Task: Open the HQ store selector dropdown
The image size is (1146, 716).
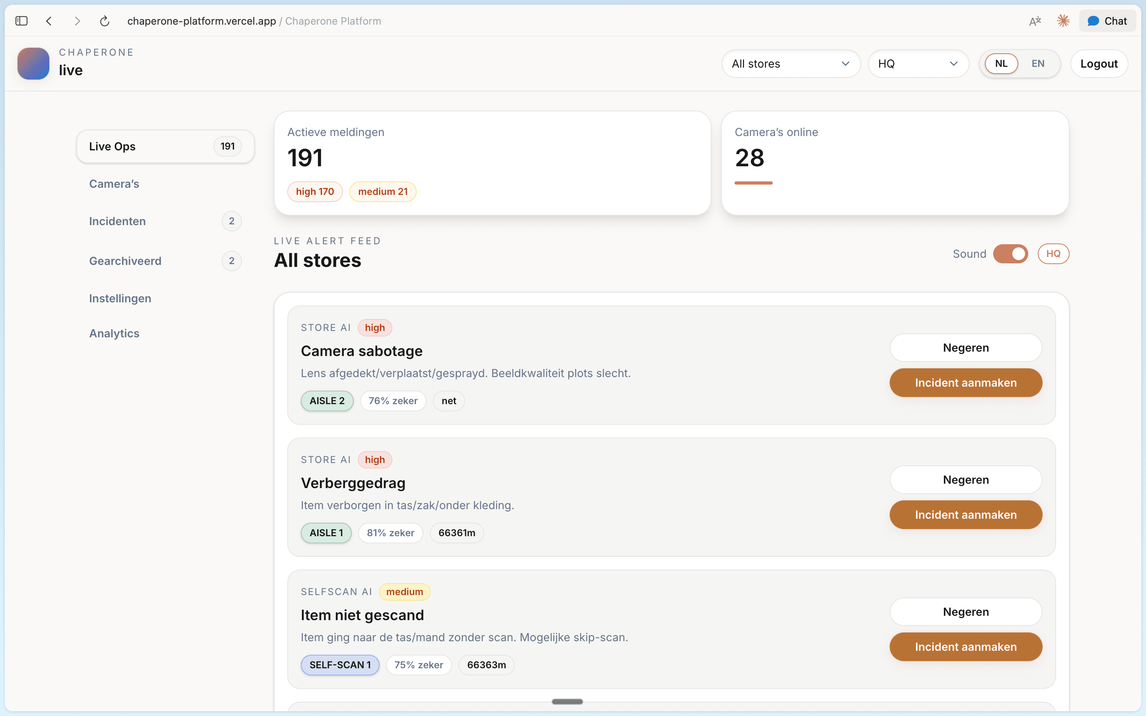Action: point(918,64)
